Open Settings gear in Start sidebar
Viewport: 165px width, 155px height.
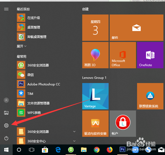point(6,125)
